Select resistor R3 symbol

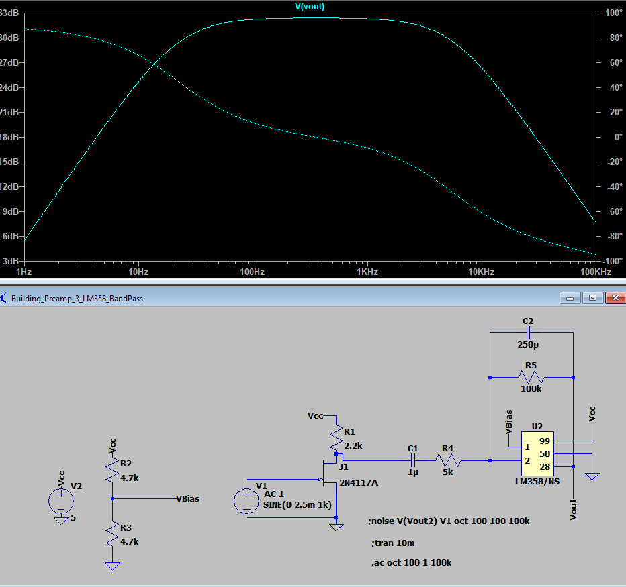coord(112,535)
